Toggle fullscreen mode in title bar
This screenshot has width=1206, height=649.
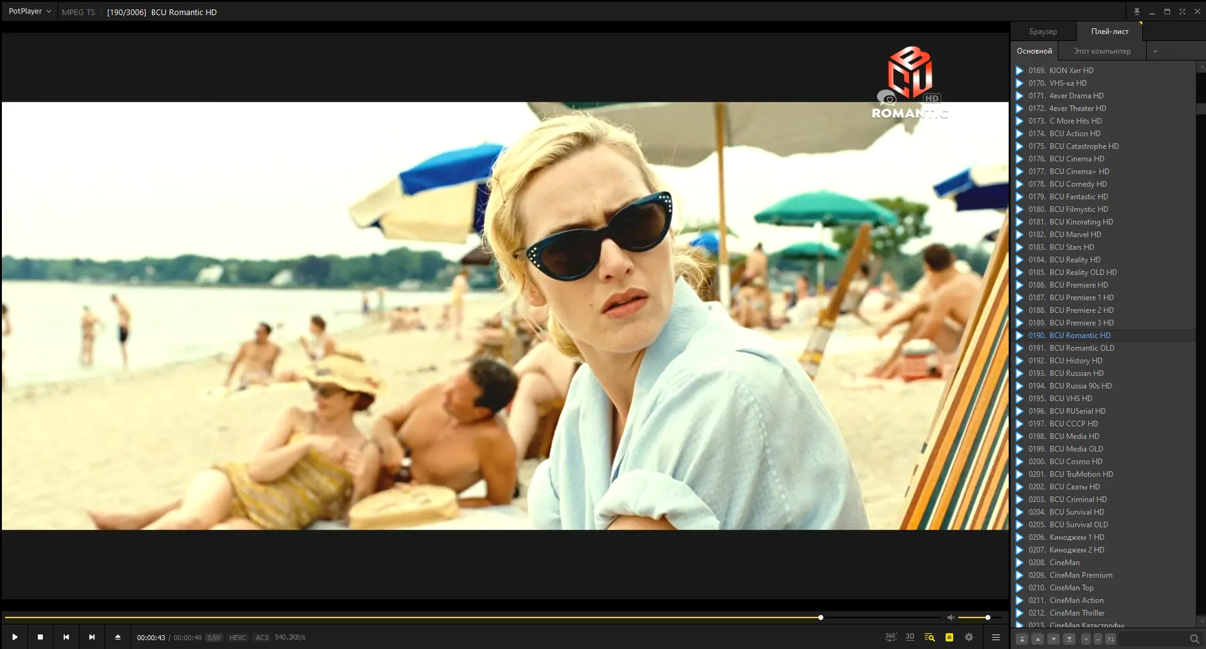click(x=1182, y=11)
